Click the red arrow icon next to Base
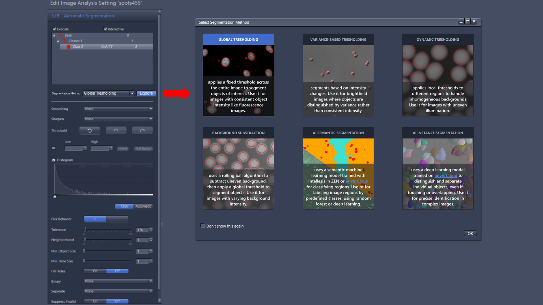This screenshot has width=543, height=305. 60,35
